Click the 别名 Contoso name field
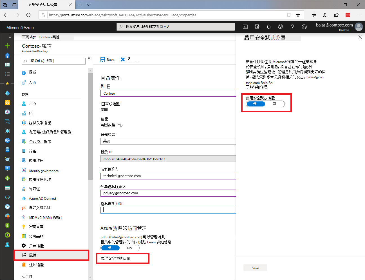 click(x=168, y=94)
